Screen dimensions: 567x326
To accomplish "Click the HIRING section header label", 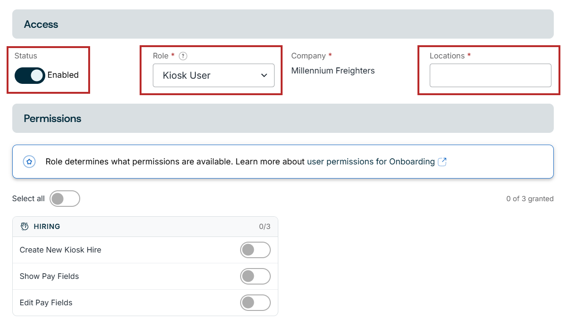I will click(47, 227).
